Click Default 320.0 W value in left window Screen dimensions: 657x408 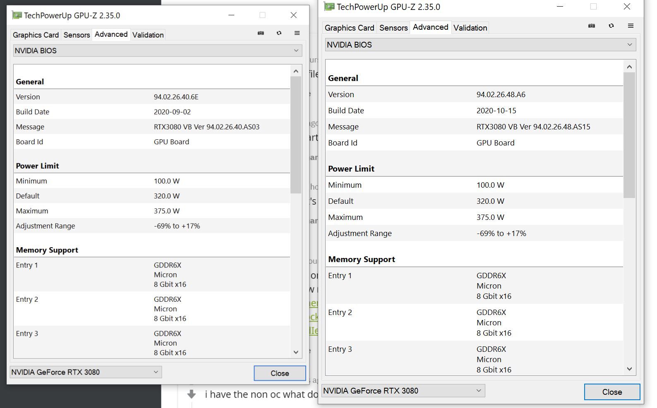pos(167,196)
